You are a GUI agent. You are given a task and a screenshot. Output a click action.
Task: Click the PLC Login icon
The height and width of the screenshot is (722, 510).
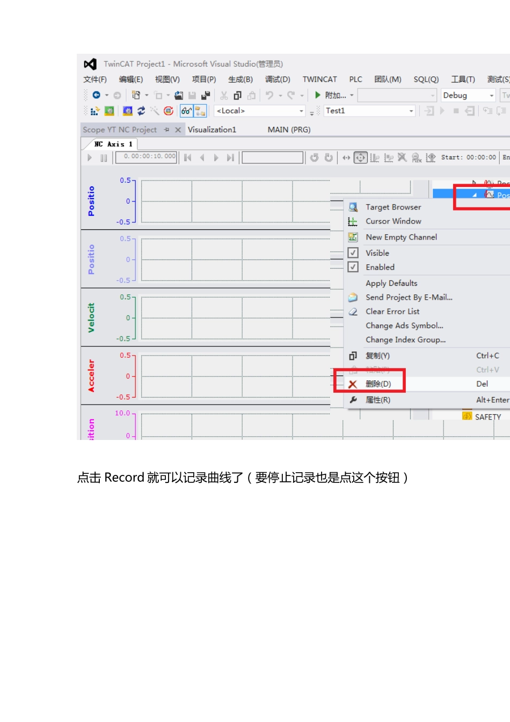coord(429,111)
